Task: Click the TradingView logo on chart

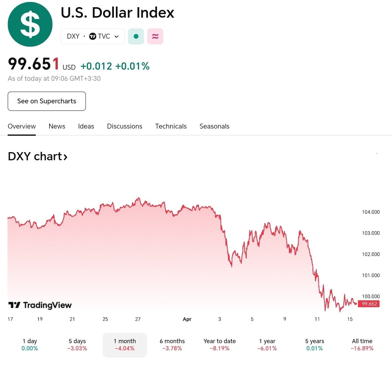Action: pyautogui.click(x=40, y=305)
